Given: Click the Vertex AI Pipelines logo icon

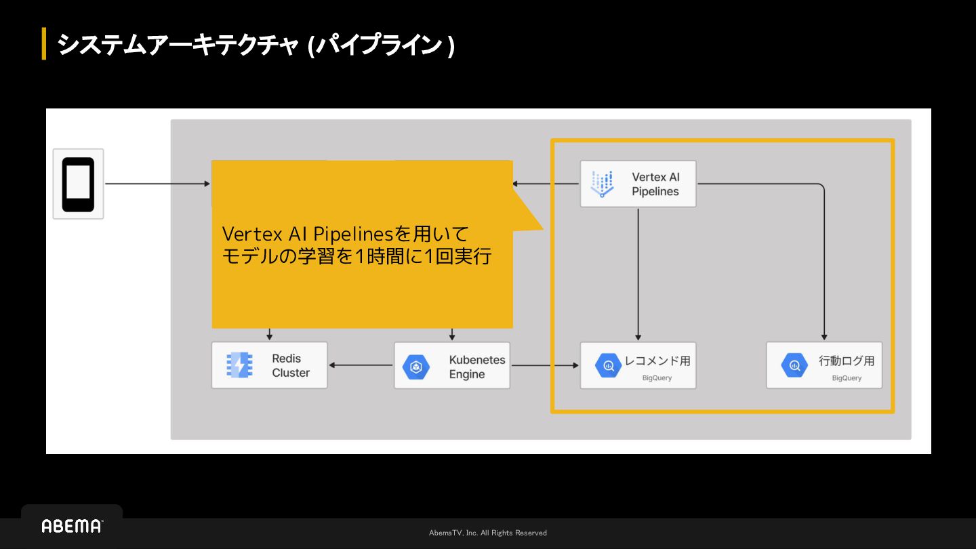Looking at the screenshot, I should click(x=602, y=184).
